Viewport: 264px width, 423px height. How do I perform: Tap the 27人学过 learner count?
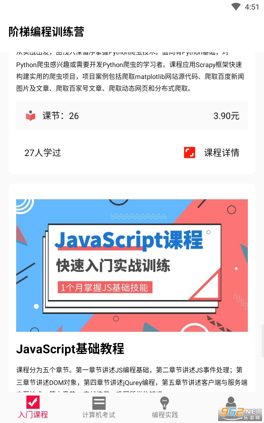(x=43, y=153)
